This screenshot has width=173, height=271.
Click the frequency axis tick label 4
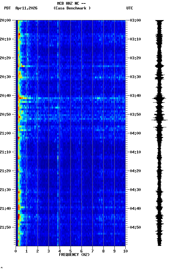(x=60, y=251)
